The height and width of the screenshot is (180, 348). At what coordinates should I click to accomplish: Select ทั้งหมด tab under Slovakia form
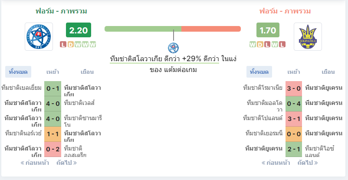[x=18, y=72]
